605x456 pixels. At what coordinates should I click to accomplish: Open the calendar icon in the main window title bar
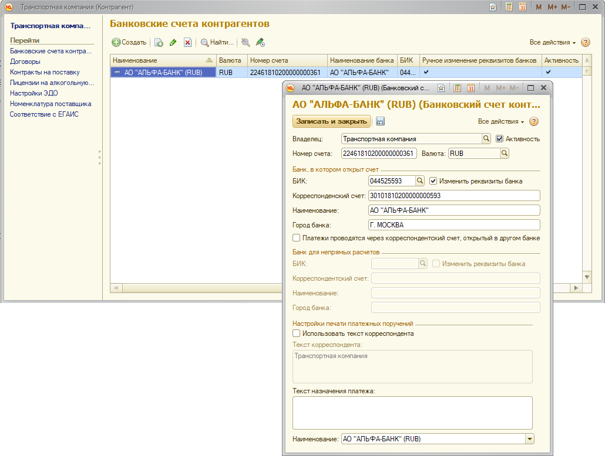pos(522,7)
